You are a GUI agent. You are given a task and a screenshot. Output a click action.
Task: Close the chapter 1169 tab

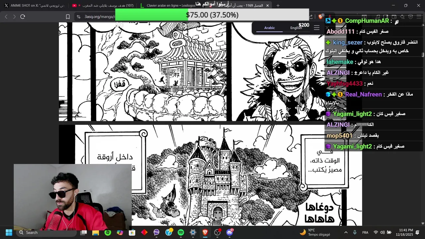click(x=267, y=6)
